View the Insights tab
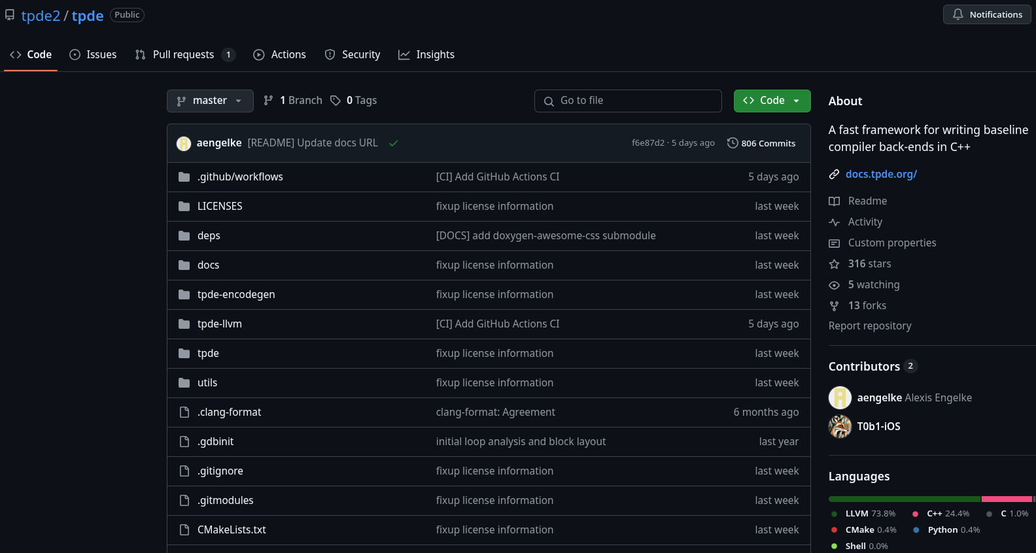This screenshot has width=1036, height=553. (426, 55)
